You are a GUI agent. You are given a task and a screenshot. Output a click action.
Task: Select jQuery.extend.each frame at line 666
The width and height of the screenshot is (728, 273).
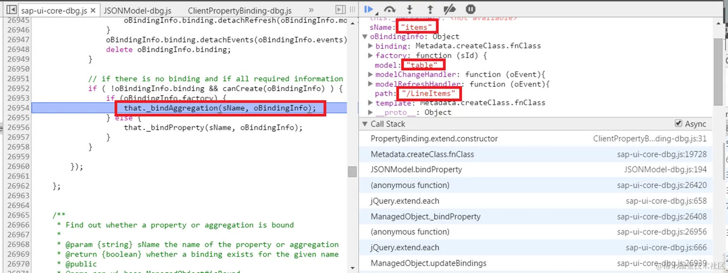tap(536, 247)
